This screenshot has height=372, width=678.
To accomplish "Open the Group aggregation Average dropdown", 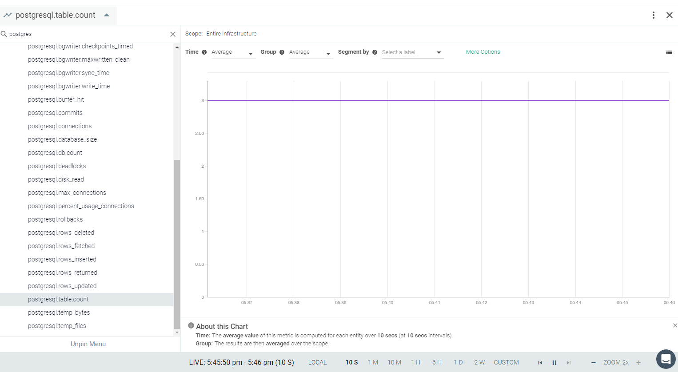I will [311, 52].
